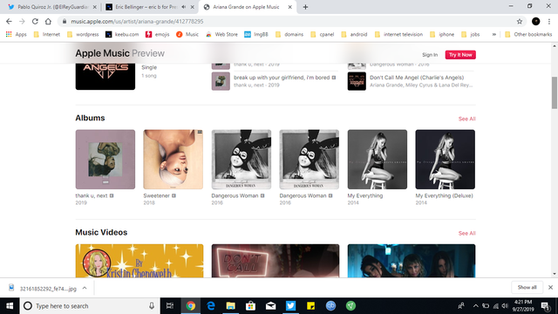Viewport: 558px width, 314px height.
Task: Open the Music bookmark
Action: 187,34
